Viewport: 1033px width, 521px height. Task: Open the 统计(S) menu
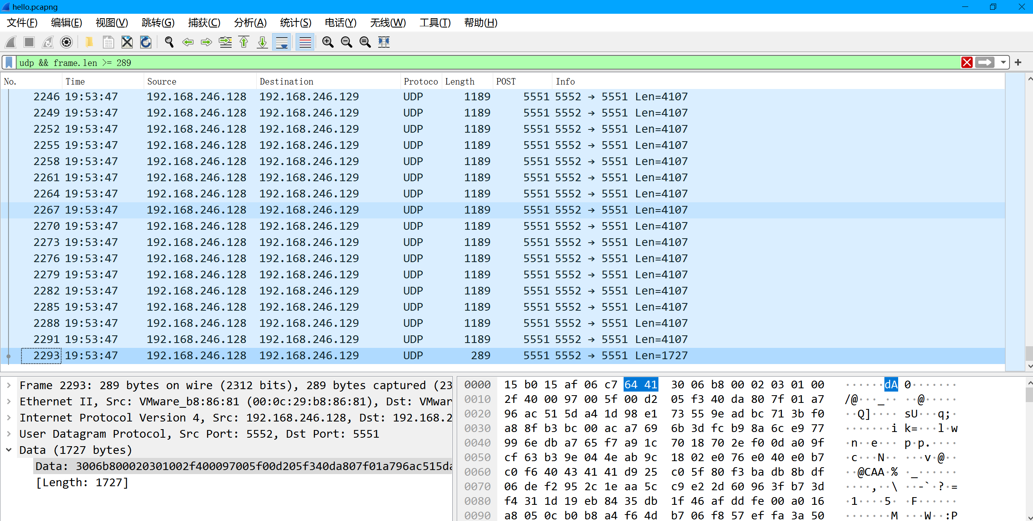295,23
